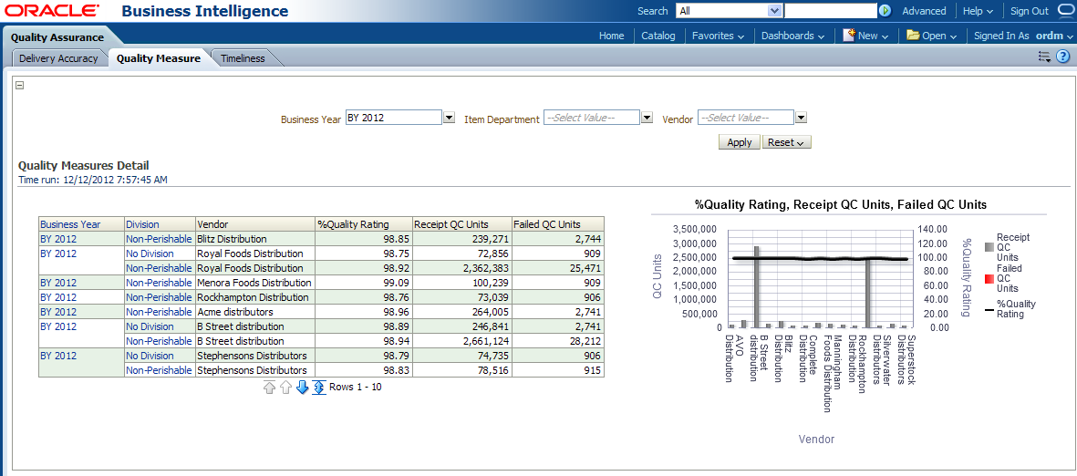Open the search scope All dropdown

(x=775, y=11)
